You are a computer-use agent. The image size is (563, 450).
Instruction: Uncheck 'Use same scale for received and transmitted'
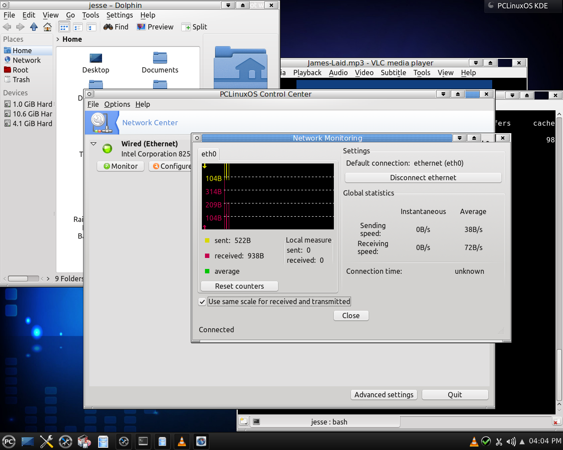coord(202,302)
